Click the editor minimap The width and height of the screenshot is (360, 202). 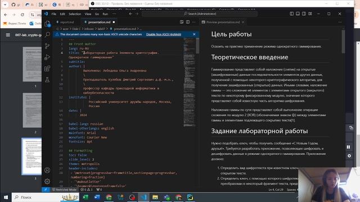click(x=189, y=82)
